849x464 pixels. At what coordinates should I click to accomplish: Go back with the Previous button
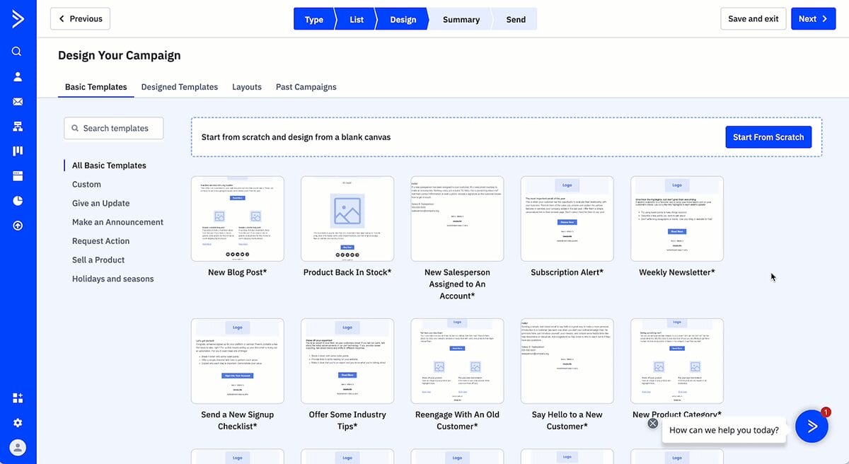[80, 19]
